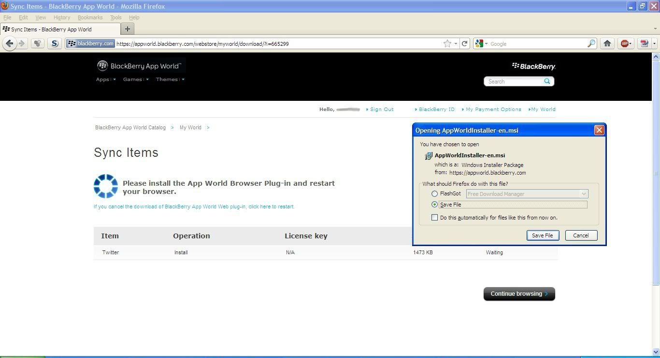This screenshot has width=660, height=358.
Task: Click the Item column header
Action: click(110, 236)
